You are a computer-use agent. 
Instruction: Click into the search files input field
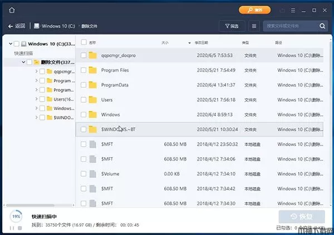[x=289, y=26]
